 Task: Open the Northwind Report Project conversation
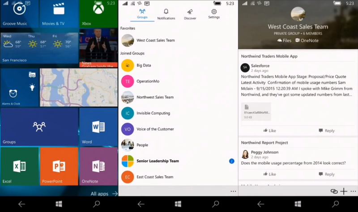pos(264,143)
